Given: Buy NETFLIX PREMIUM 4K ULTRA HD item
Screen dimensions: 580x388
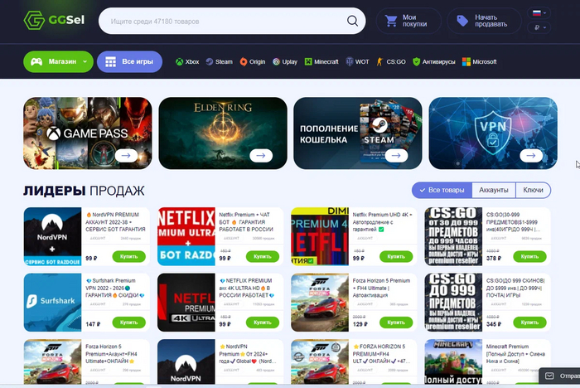Looking at the screenshot, I should click(263, 323).
